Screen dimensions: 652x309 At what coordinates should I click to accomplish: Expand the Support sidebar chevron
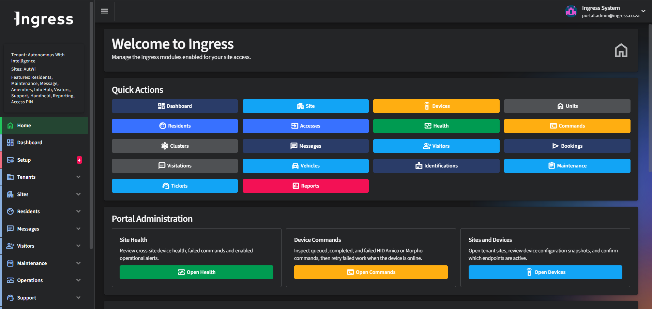(78, 298)
